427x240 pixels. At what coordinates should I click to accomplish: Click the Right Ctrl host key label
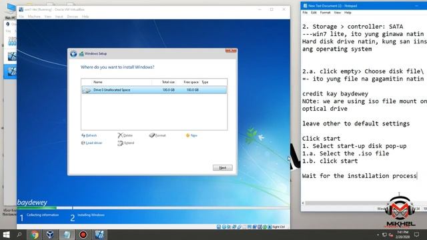[x=279, y=227]
